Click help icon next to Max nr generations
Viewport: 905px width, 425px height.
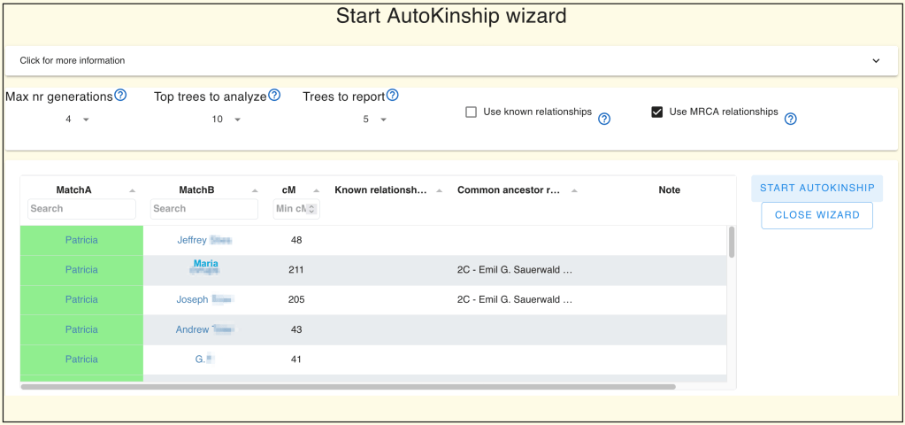120,96
